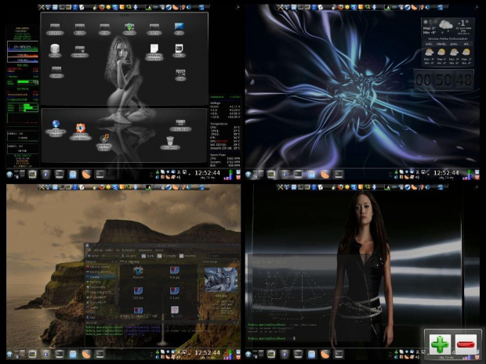Image resolution: width=486 pixels, height=364 pixels.
Task: Click the 12:52:44 clock on cliff landscape desktop
Action: [x=207, y=354]
